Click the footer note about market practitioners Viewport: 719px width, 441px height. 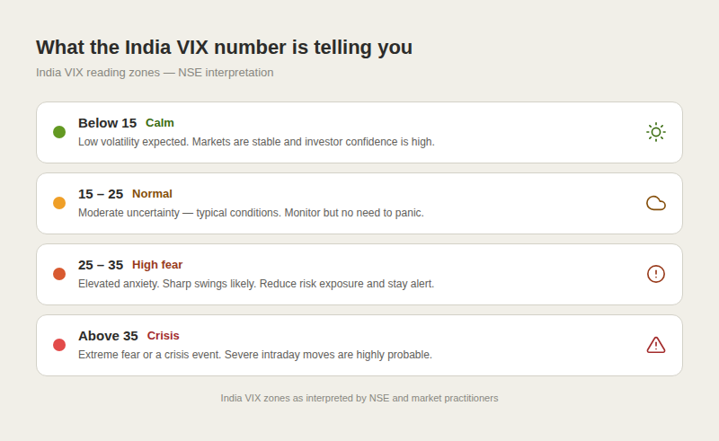[359, 398]
